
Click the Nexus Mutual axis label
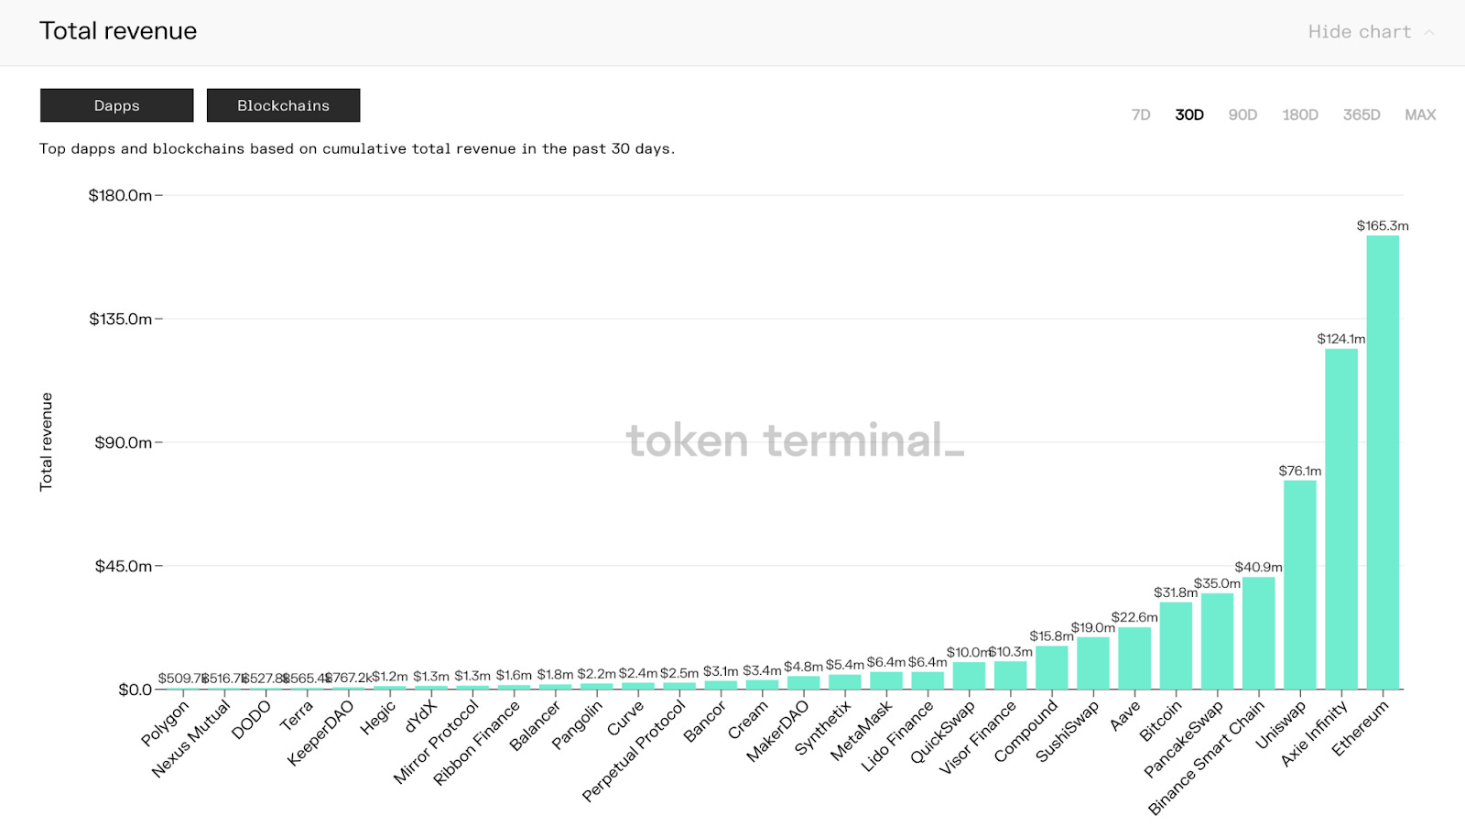tap(191, 739)
